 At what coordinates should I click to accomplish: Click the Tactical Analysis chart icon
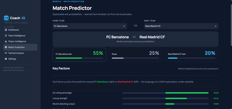click(x=6, y=53)
